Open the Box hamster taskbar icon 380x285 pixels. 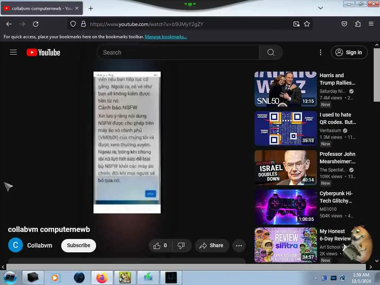(x=125, y=278)
